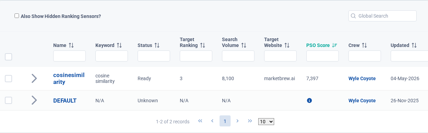The height and width of the screenshot is (133, 428).
Task: Check the select-all header checkbox
Action: click(x=9, y=57)
